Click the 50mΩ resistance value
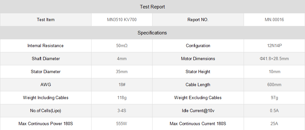305x130 pixels. (x=122, y=46)
